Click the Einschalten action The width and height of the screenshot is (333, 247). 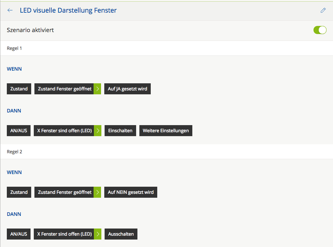tap(120, 131)
